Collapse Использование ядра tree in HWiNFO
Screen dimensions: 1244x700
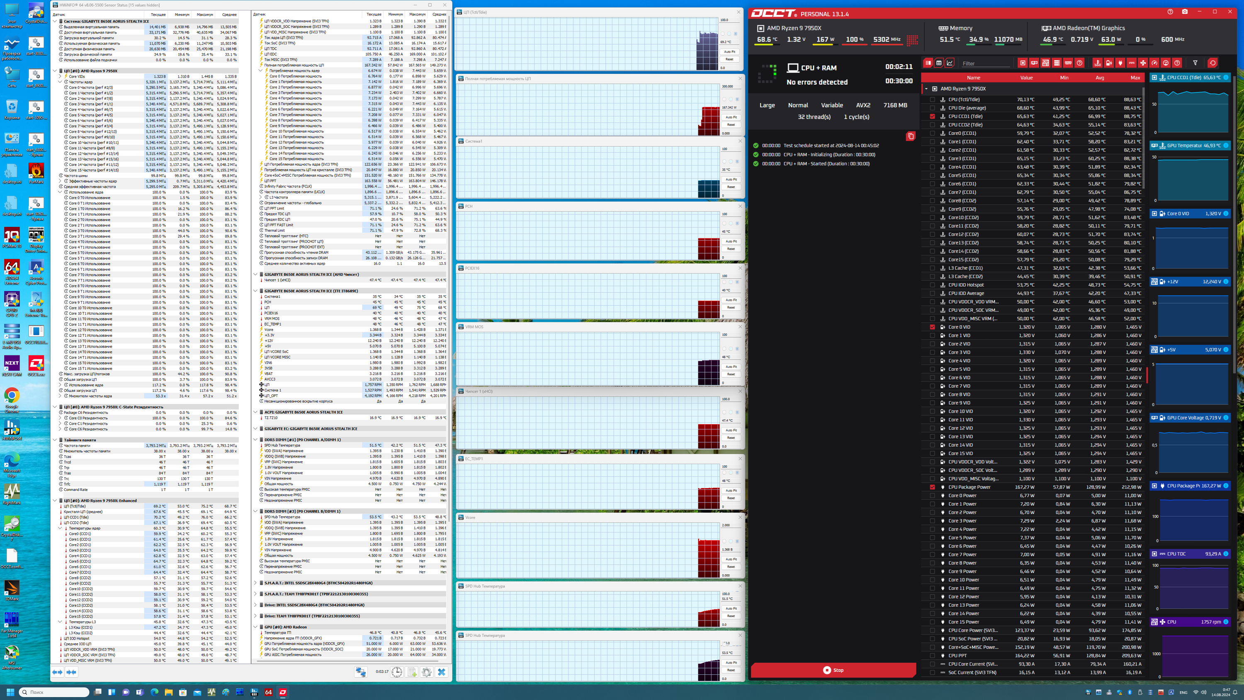coord(61,192)
